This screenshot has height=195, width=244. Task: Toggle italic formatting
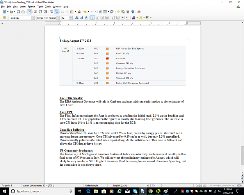tap(82, 18)
